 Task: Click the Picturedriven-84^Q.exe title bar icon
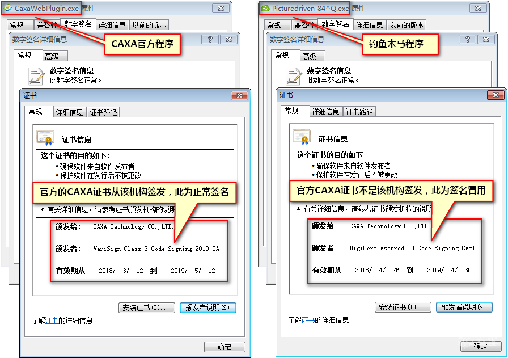pos(265,8)
